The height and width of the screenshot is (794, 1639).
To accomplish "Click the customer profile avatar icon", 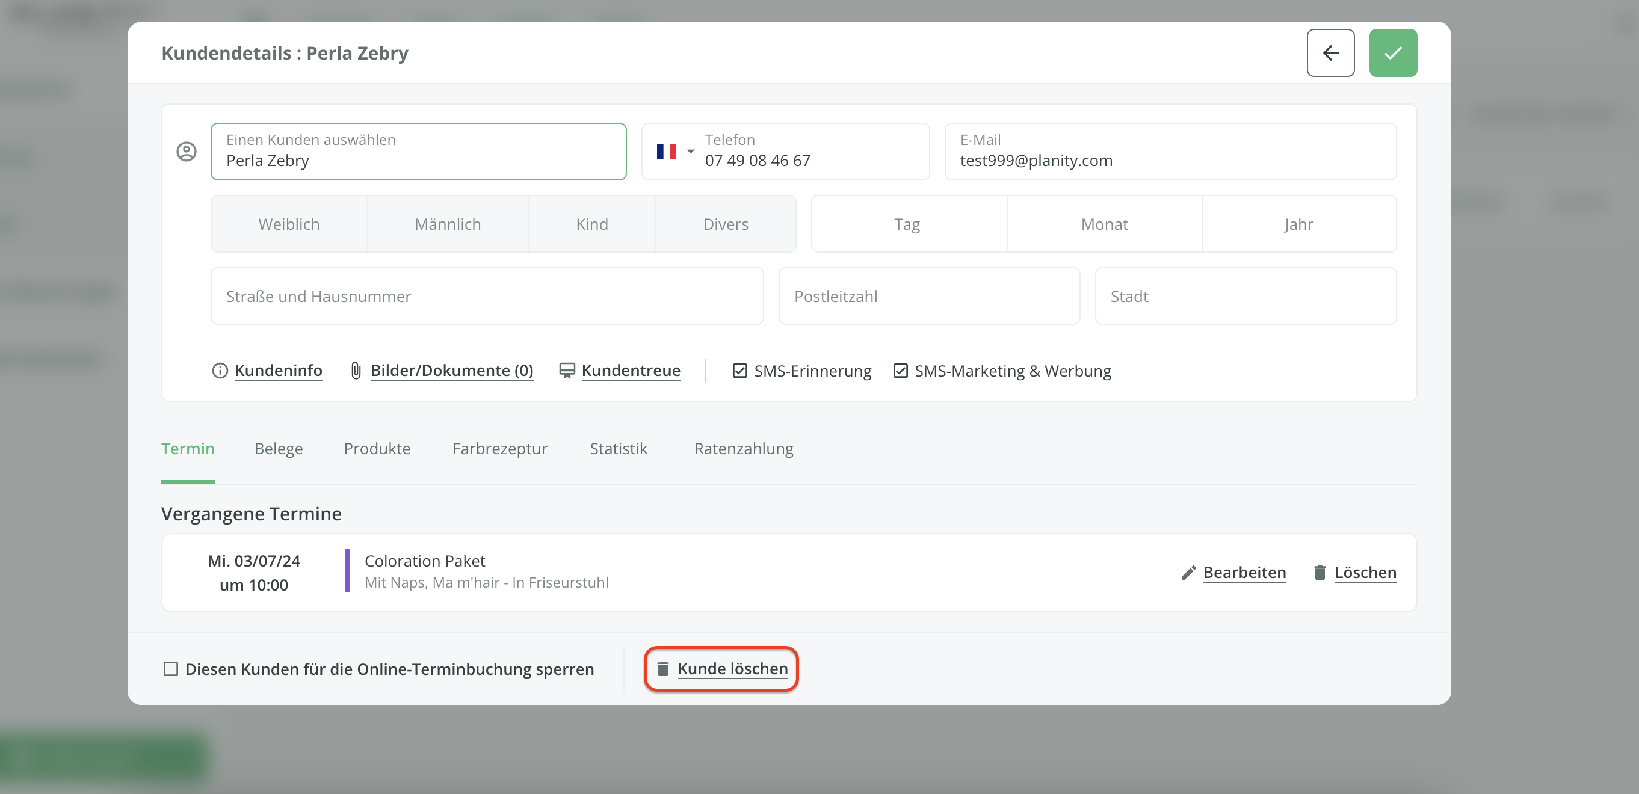I will click(186, 152).
